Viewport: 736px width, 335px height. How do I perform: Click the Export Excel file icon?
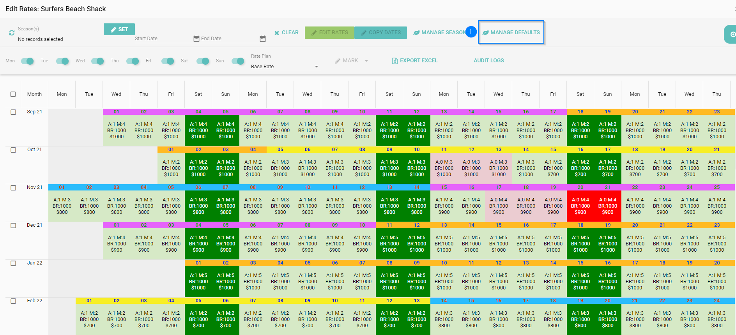coord(395,61)
